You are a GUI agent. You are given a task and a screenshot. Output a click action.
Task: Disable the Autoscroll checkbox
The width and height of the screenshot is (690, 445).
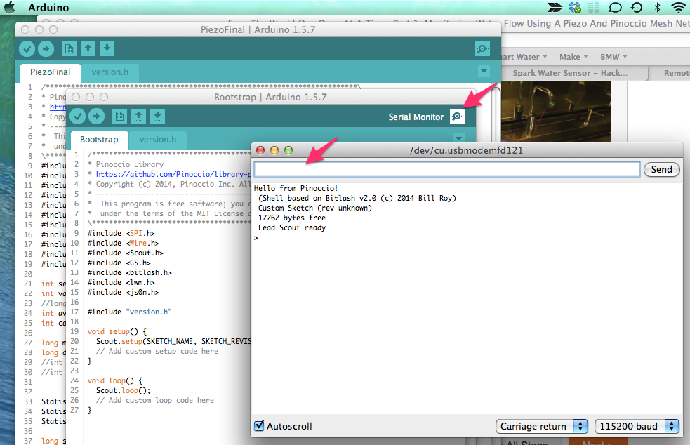pos(259,426)
